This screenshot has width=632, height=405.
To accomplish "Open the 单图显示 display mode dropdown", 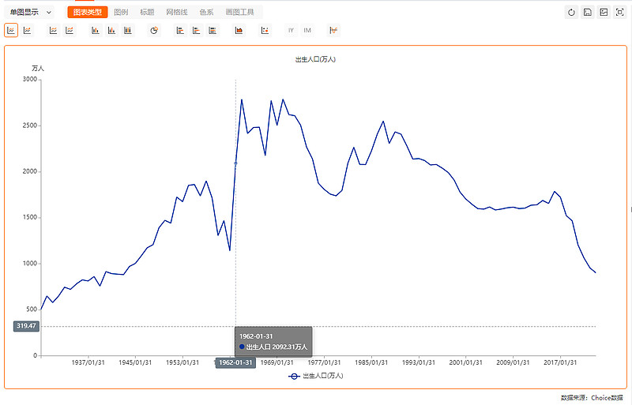I will pos(30,12).
